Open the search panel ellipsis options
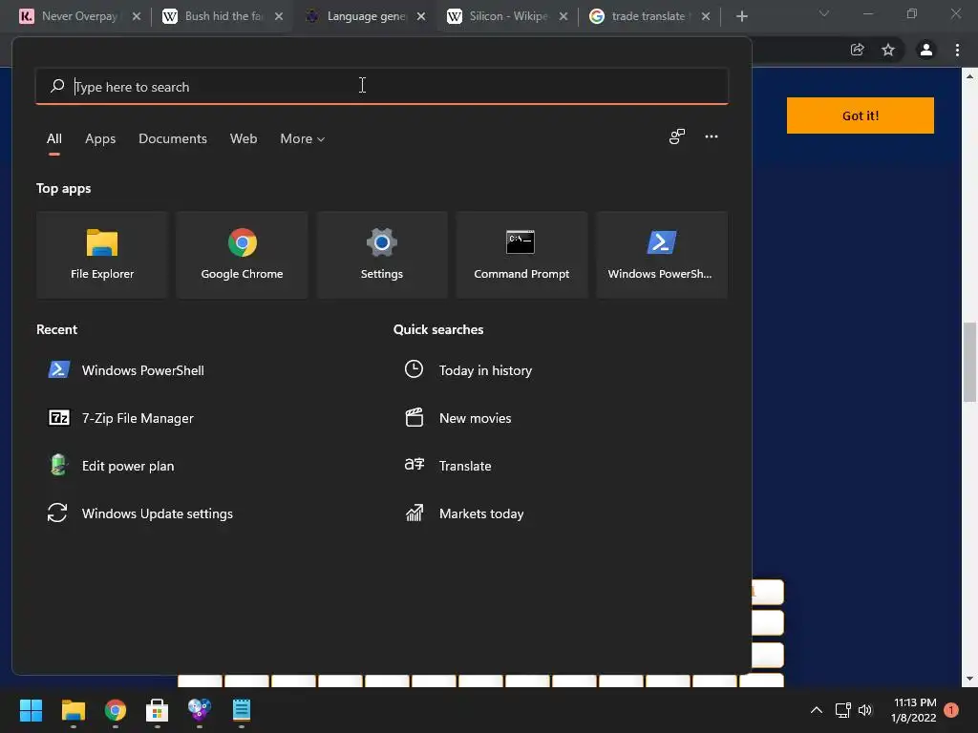 711,136
